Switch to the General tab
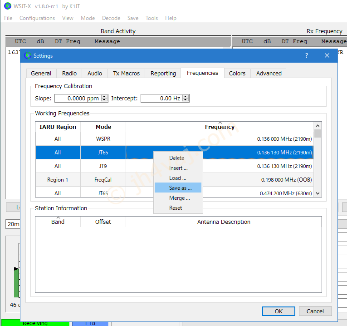This screenshot has height=326, width=347. [x=41, y=73]
